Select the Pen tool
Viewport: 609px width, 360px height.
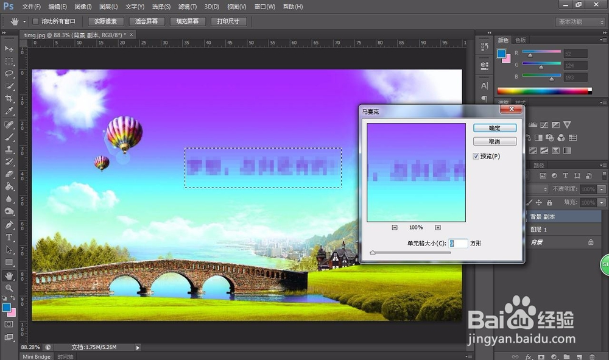9,225
